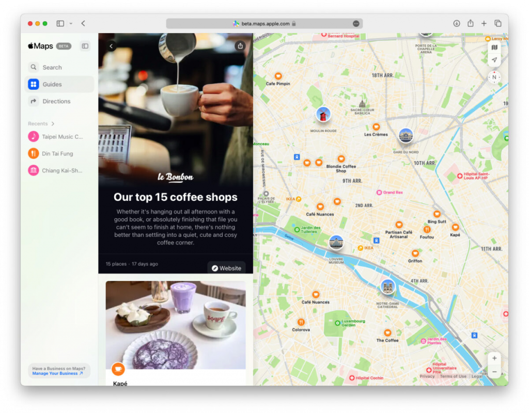Click the back chevron on the guide
This screenshot has height=413, width=529.
(x=111, y=45)
